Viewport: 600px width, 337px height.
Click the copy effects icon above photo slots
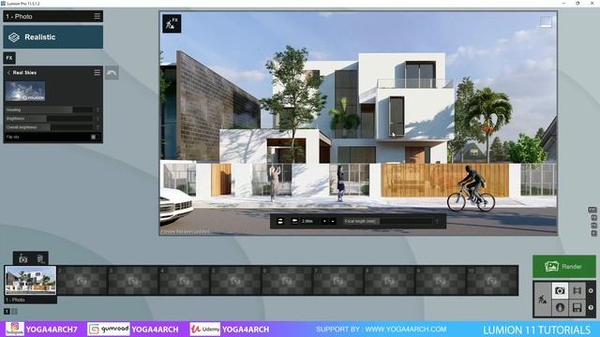pyautogui.click(x=40, y=258)
